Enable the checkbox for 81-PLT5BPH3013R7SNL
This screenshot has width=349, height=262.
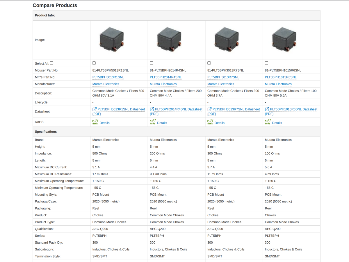209,63
